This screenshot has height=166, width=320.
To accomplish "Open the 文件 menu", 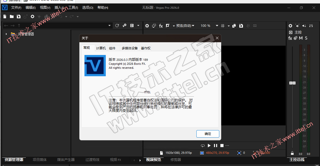I will (x=16, y=8).
